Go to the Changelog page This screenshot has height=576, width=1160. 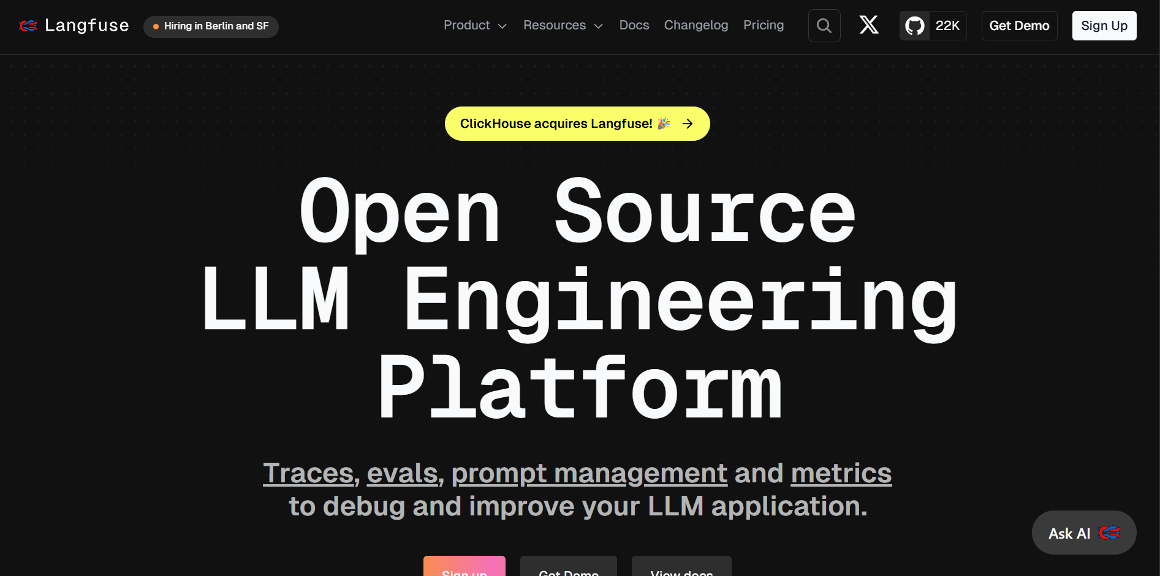pyautogui.click(x=696, y=25)
